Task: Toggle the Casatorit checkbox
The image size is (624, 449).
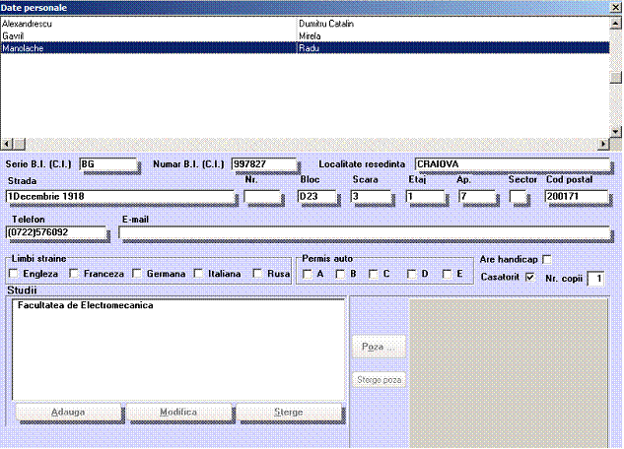Action: point(530,278)
